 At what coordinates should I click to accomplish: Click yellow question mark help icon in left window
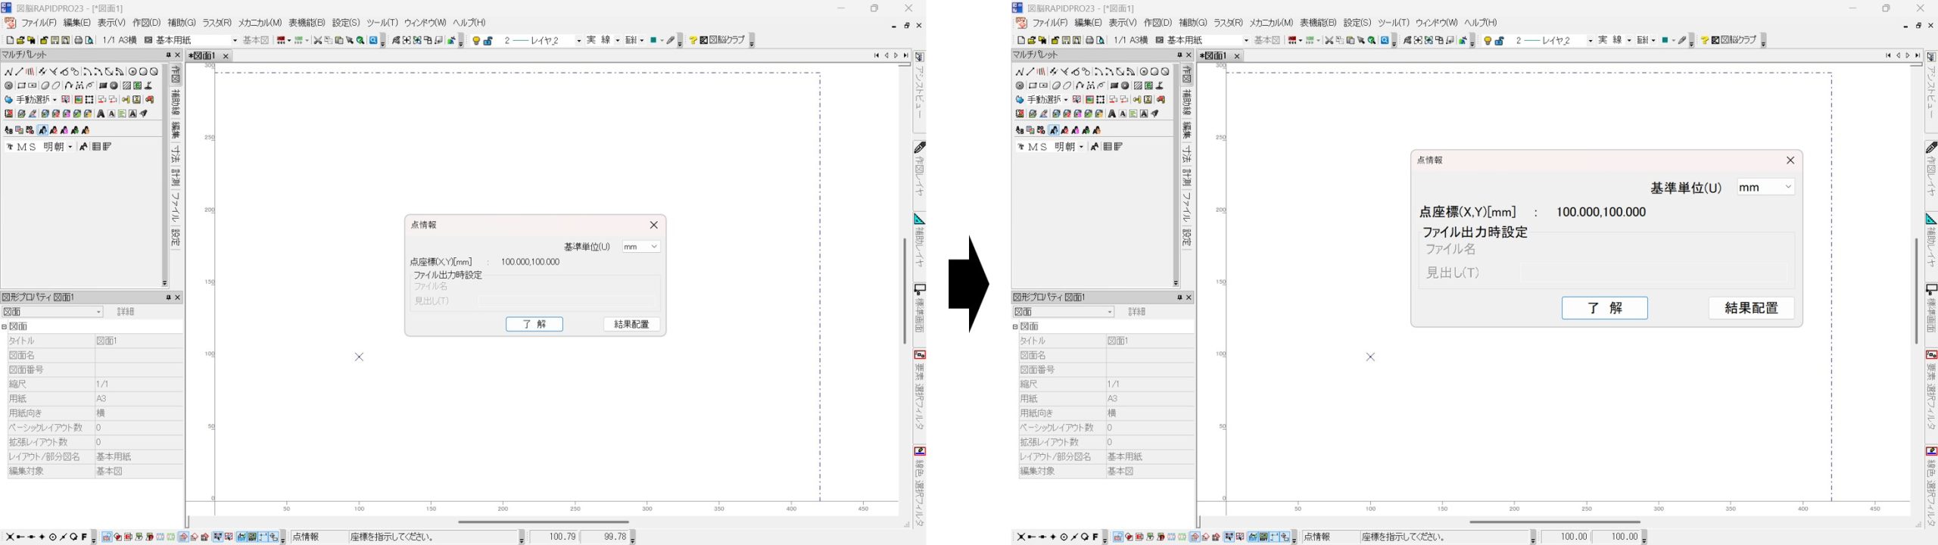click(693, 41)
